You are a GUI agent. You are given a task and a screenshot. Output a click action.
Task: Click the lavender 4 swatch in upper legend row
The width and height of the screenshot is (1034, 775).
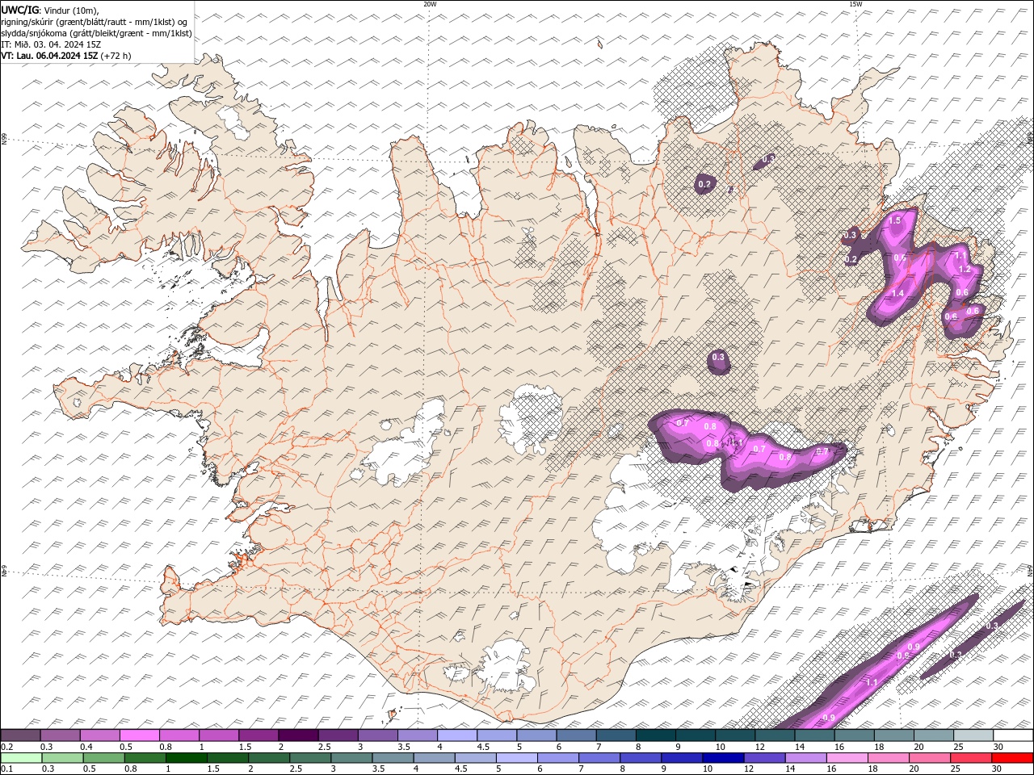(457, 735)
